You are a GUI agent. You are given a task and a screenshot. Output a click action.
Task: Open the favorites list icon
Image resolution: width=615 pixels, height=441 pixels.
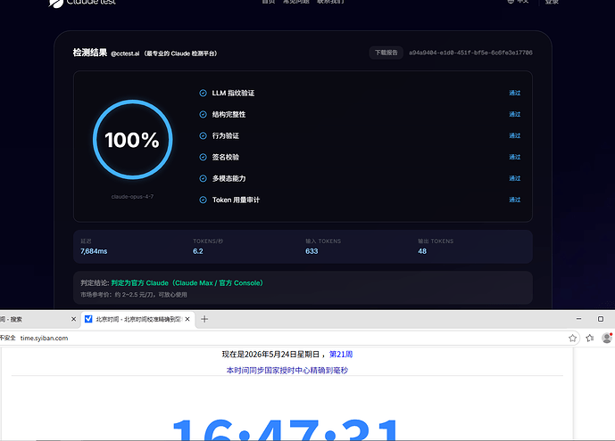(x=590, y=338)
